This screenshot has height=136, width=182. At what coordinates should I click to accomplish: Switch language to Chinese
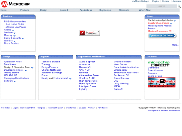(166, 1)
